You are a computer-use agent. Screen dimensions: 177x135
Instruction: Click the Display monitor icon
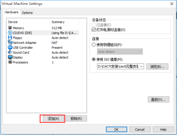(10, 57)
